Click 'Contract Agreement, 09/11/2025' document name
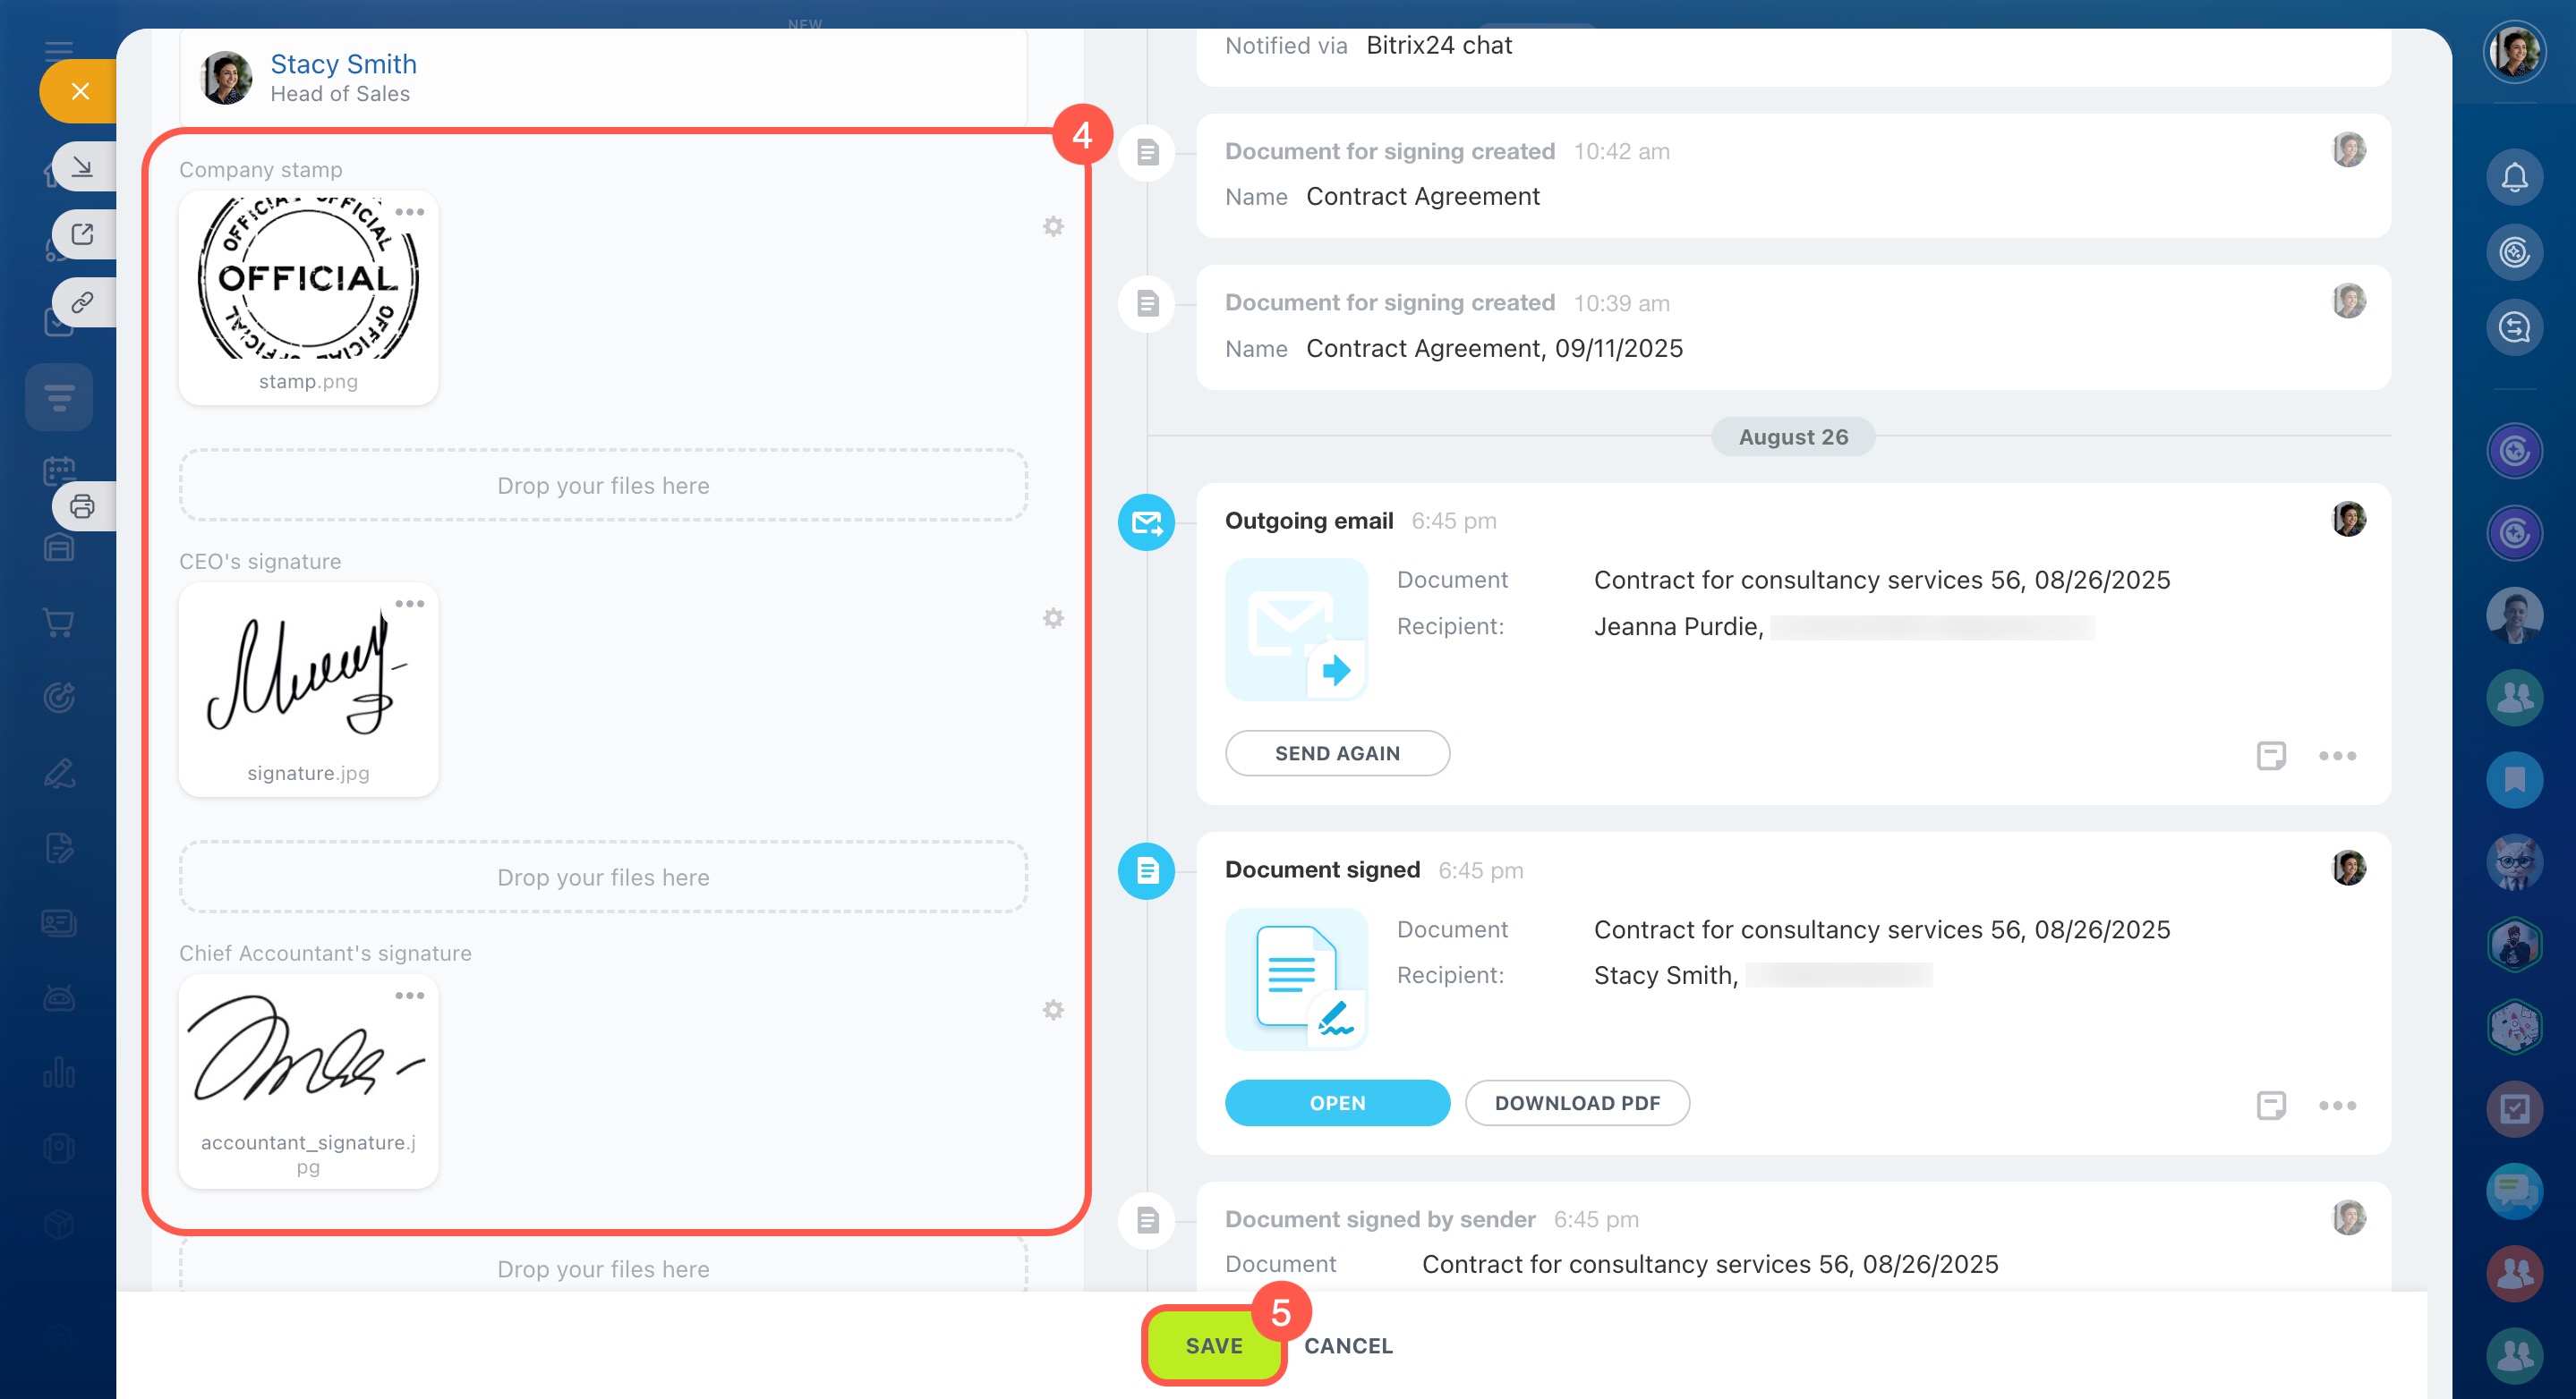The height and width of the screenshot is (1399, 2576). (x=1494, y=348)
